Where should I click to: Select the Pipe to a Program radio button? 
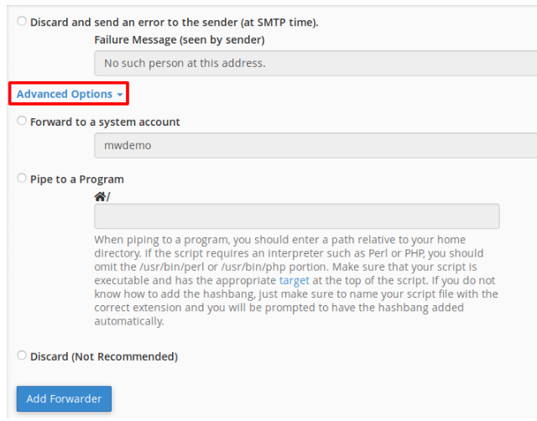pos(22,178)
